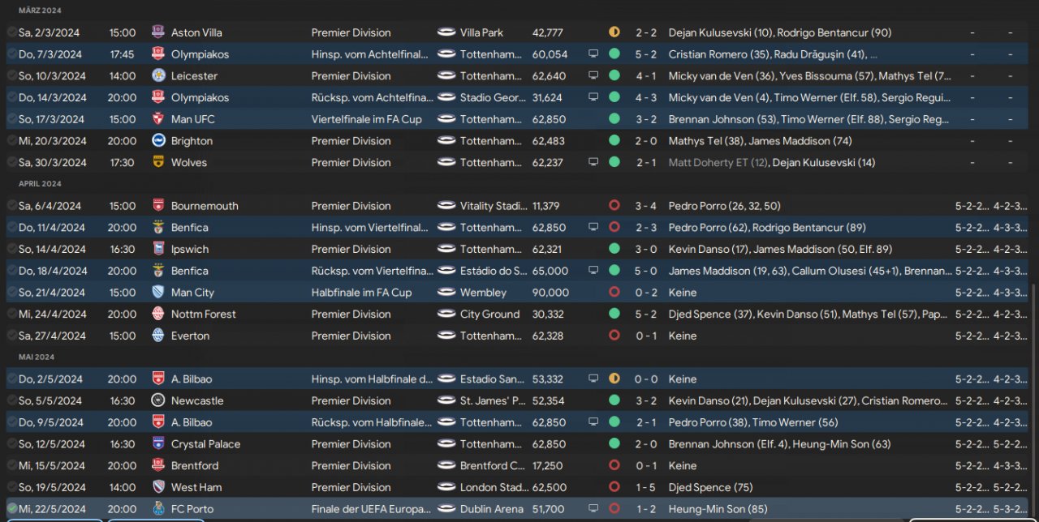Click the stadium icon next to Wembley
The image size is (1039, 522).
pyautogui.click(x=446, y=293)
